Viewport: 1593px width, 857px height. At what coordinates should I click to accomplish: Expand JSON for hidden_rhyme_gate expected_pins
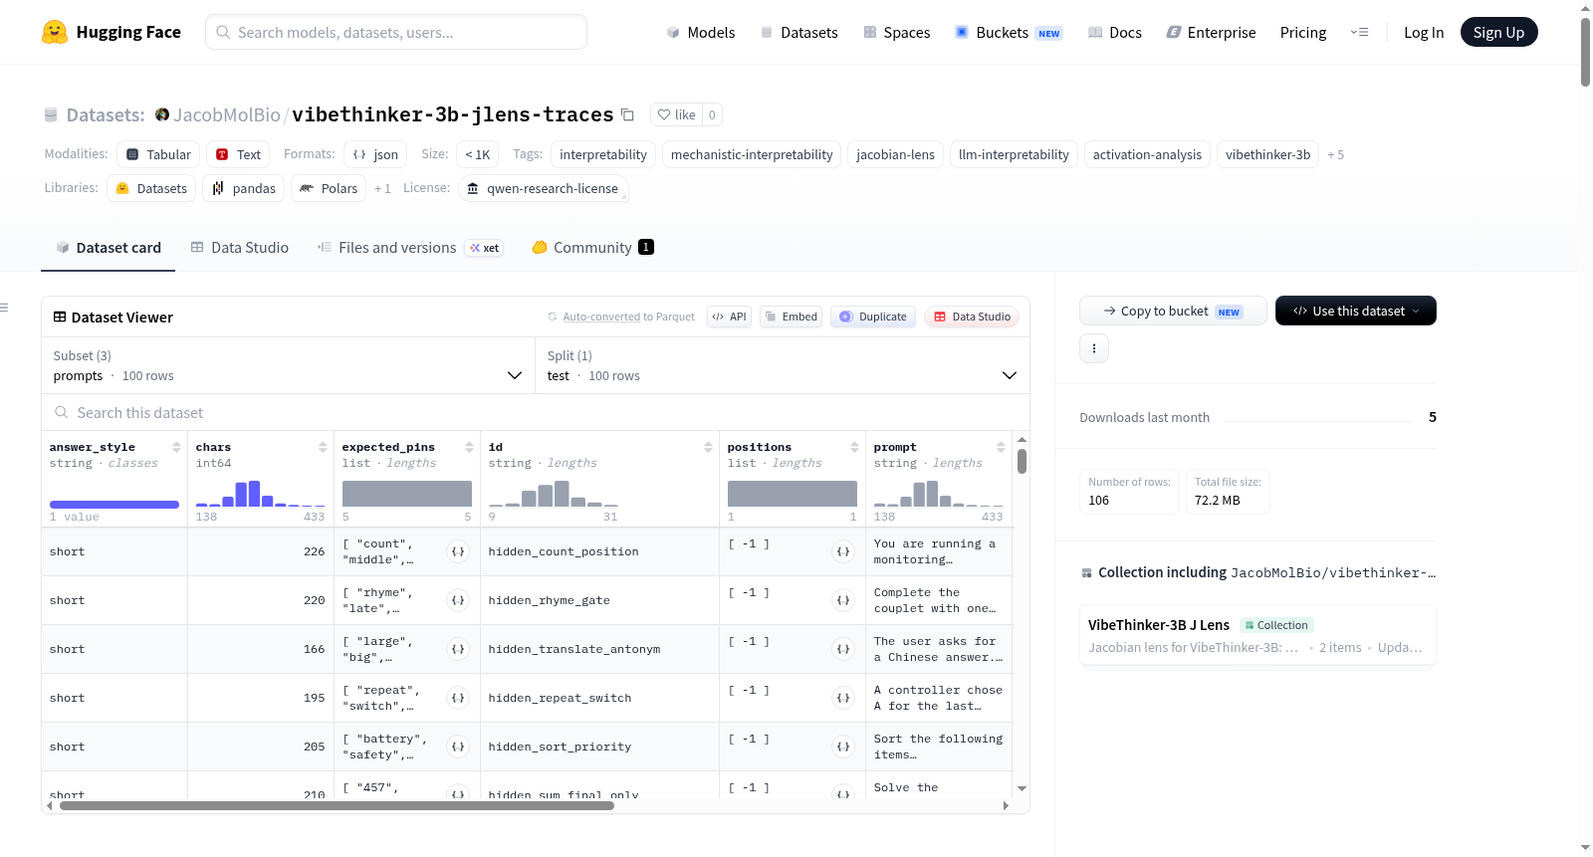[458, 600]
